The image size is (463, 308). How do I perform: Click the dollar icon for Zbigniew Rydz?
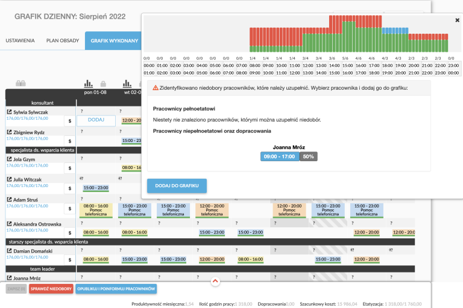(x=70, y=140)
